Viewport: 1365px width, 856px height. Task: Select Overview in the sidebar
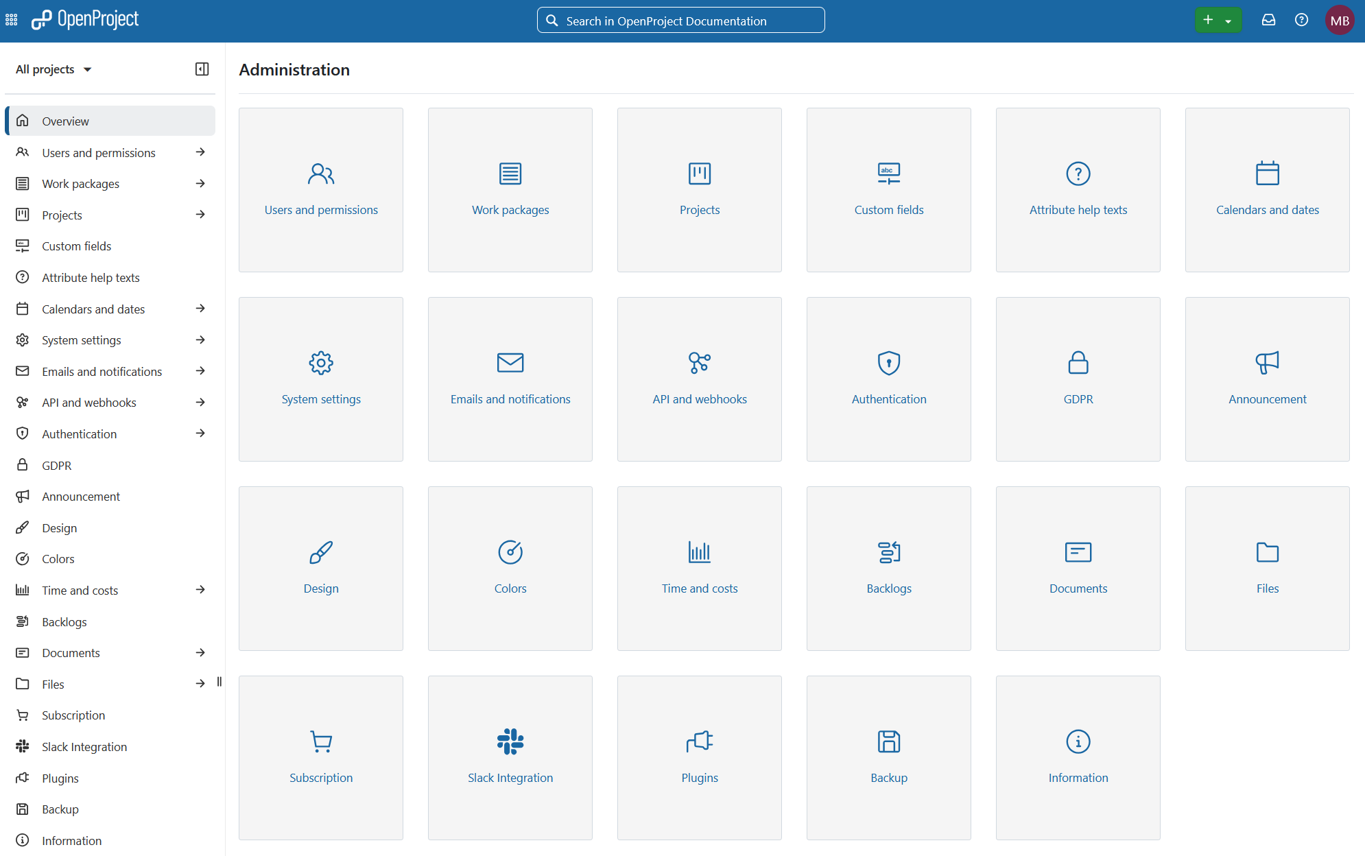pyautogui.click(x=65, y=121)
